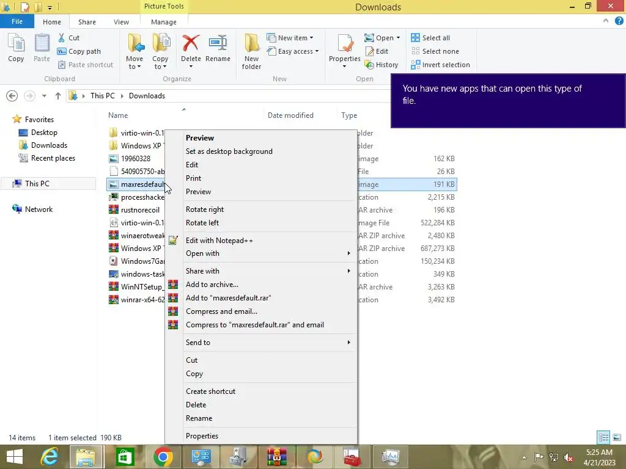The width and height of the screenshot is (626, 469).
Task: Choose Edit with Notepad++
Action: coord(219,241)
